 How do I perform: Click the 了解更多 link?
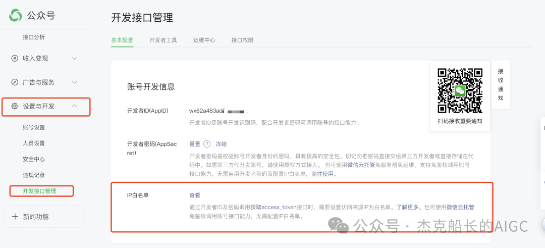click(408, 207)
